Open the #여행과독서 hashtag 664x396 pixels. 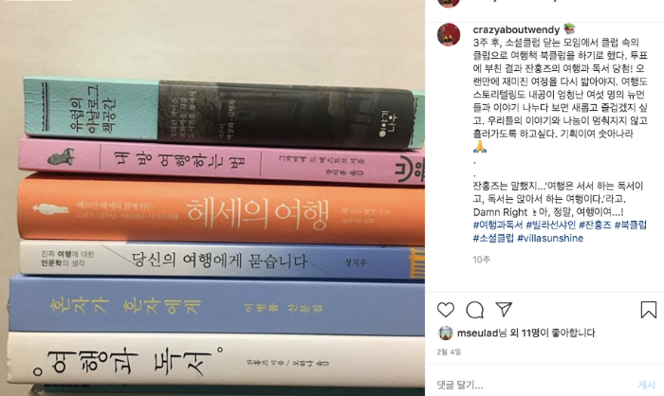coord(498,225)
